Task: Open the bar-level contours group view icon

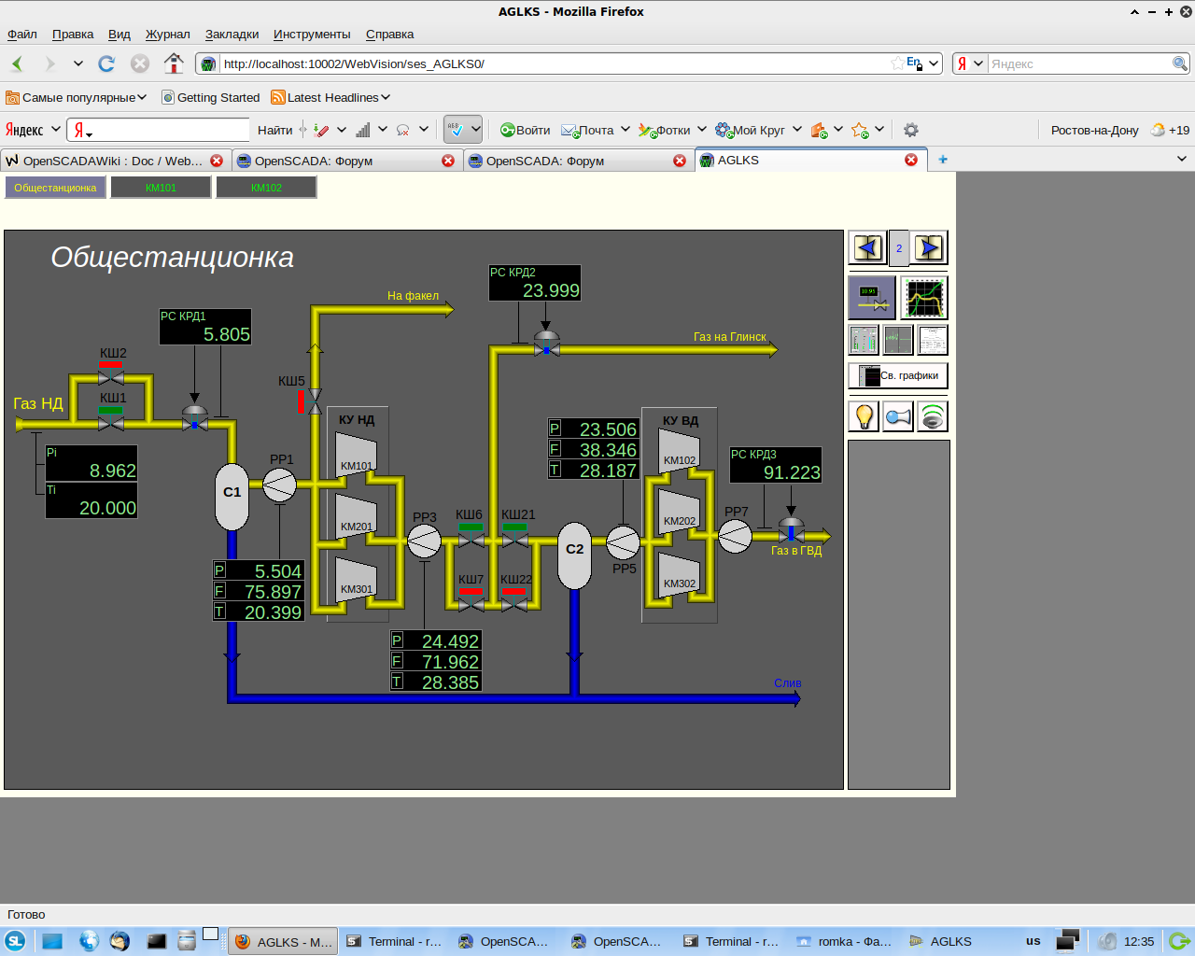Action: 864,340
